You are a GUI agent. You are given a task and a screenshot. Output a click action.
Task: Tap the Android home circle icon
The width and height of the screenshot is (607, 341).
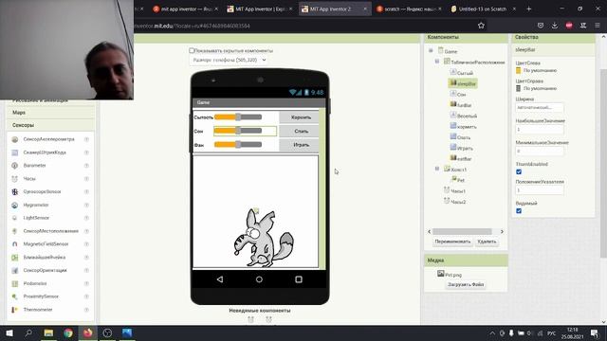(259, 279)
